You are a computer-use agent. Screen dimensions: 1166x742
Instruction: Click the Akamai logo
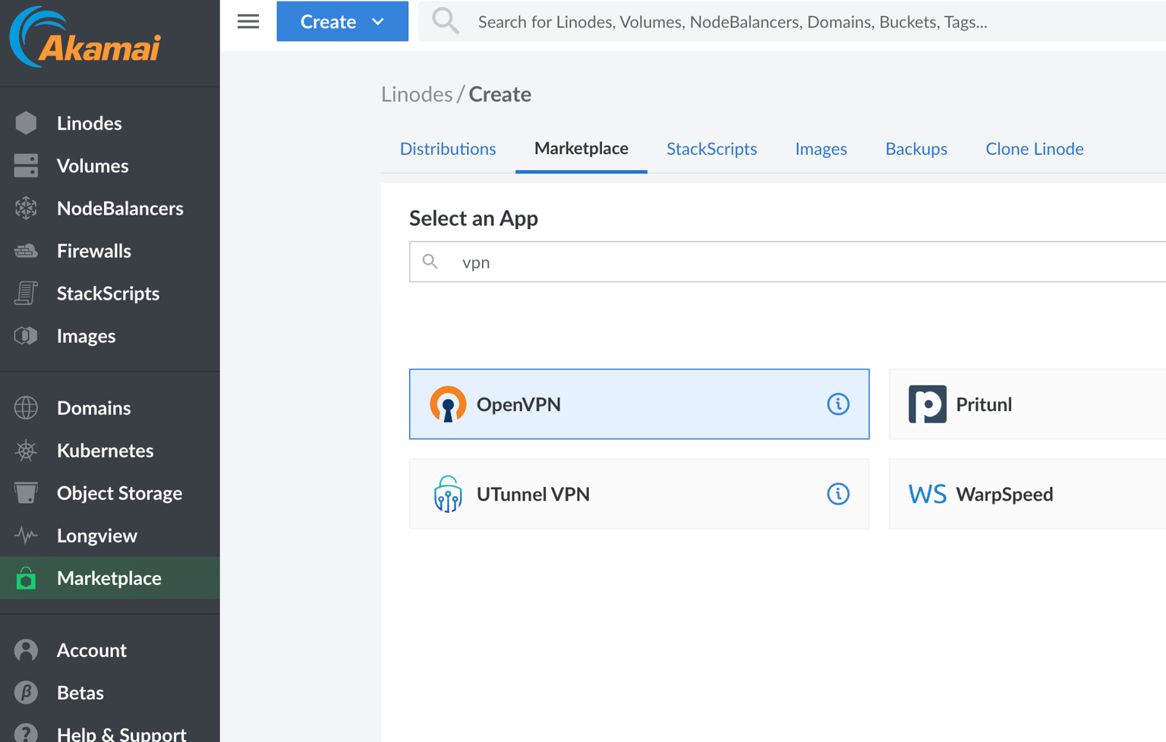(x=85, y=37)
